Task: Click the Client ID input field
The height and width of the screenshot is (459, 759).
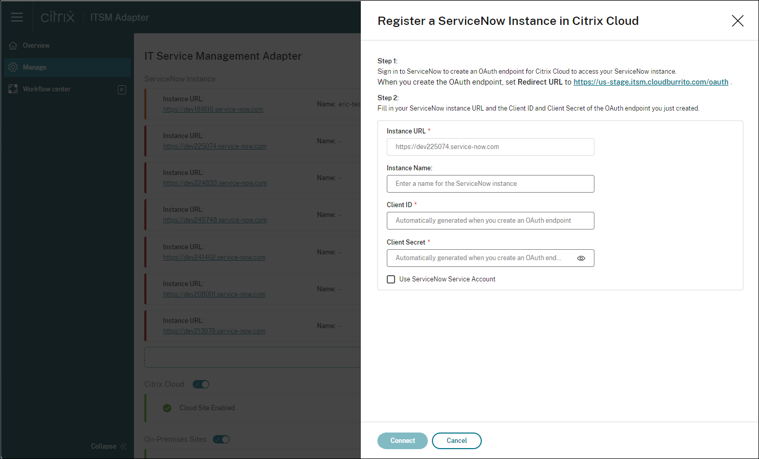Action: pos(490,221)
